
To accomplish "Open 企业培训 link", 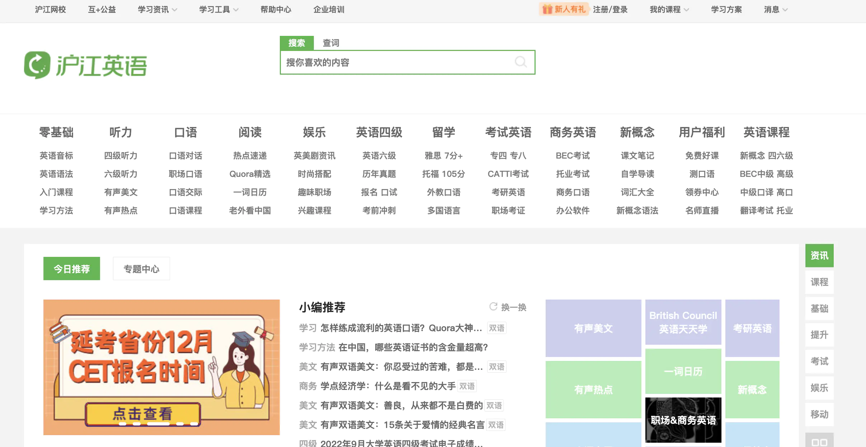I will tap(329, 10).
